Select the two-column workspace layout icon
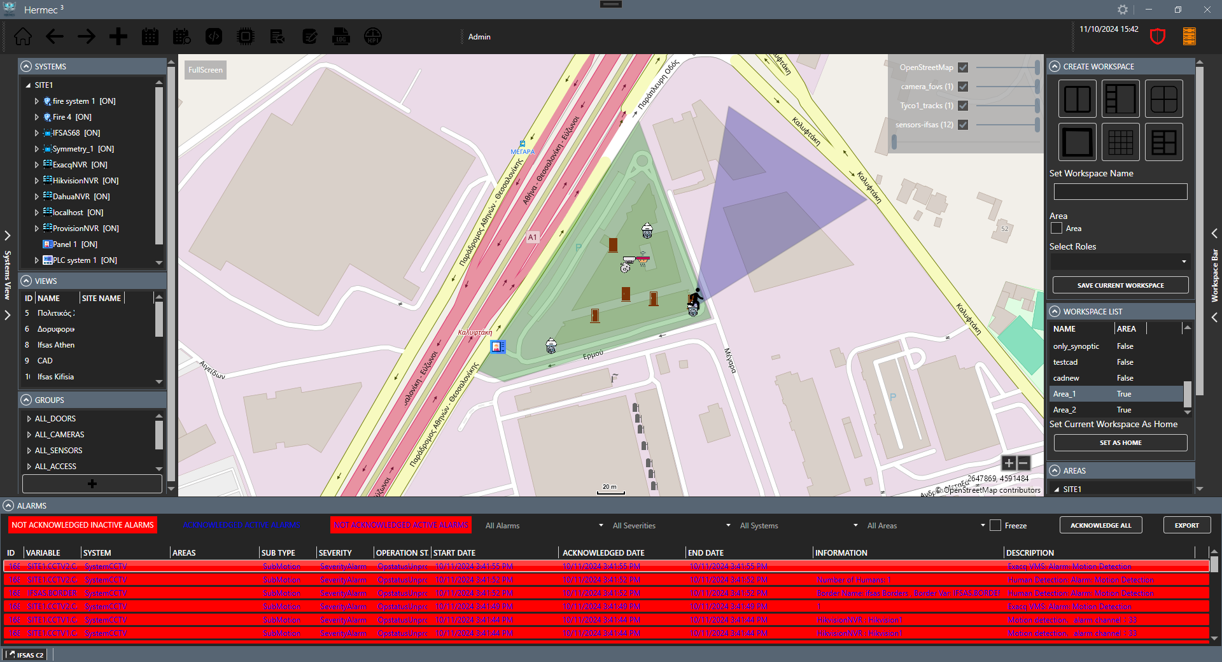The image size is (1222, 662). tap(1077, 99)
